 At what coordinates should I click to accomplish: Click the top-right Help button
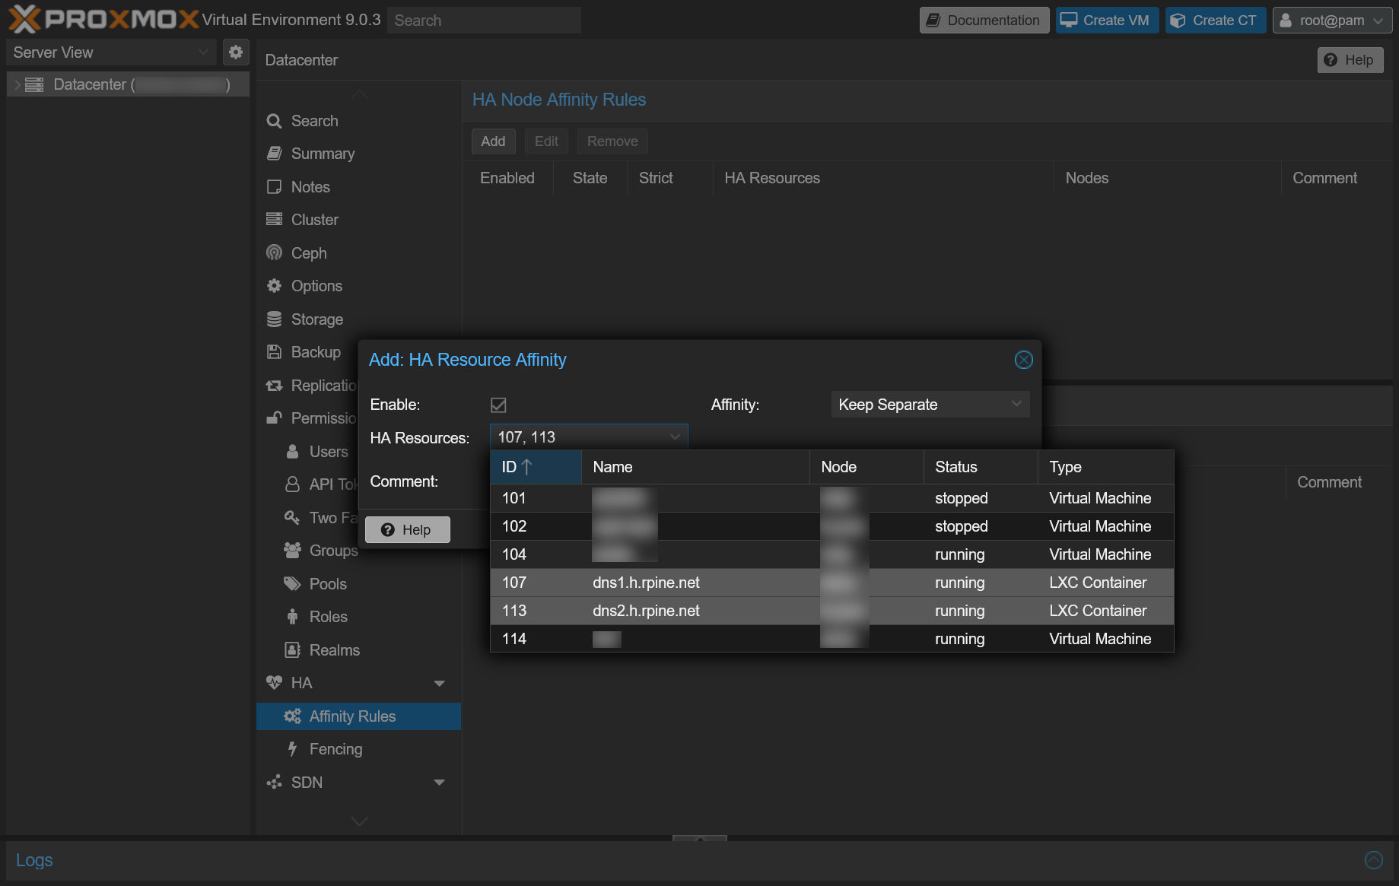click(1350, 60)
